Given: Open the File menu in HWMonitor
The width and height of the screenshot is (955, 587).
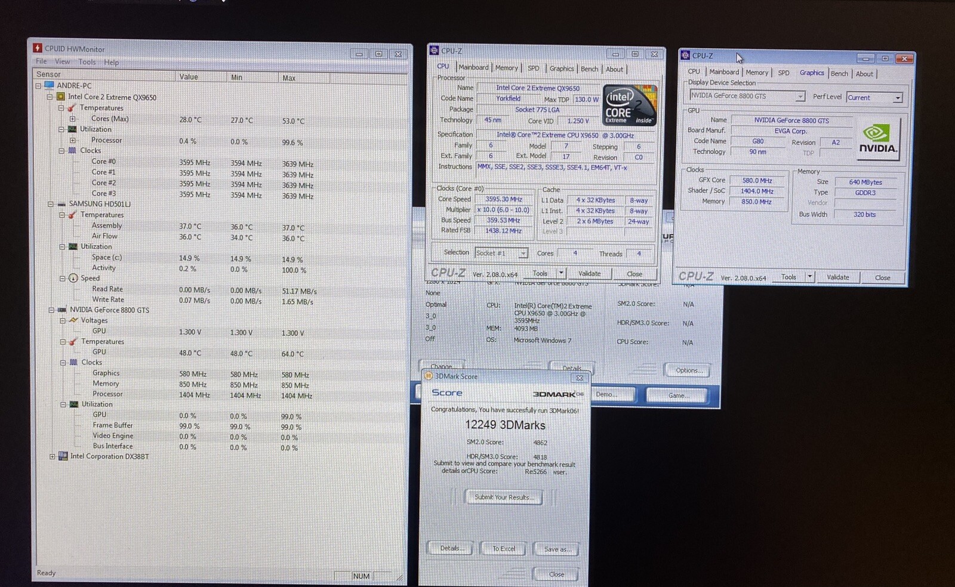Looking at the screenshot, I should point(41,61).
